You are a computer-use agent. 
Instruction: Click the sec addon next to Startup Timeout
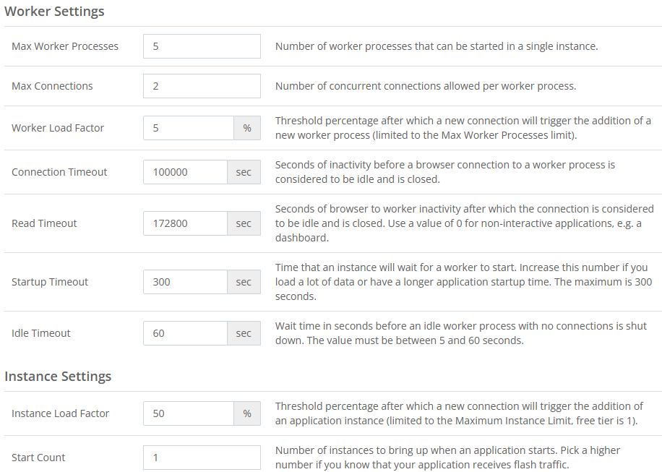click(244, 282)
